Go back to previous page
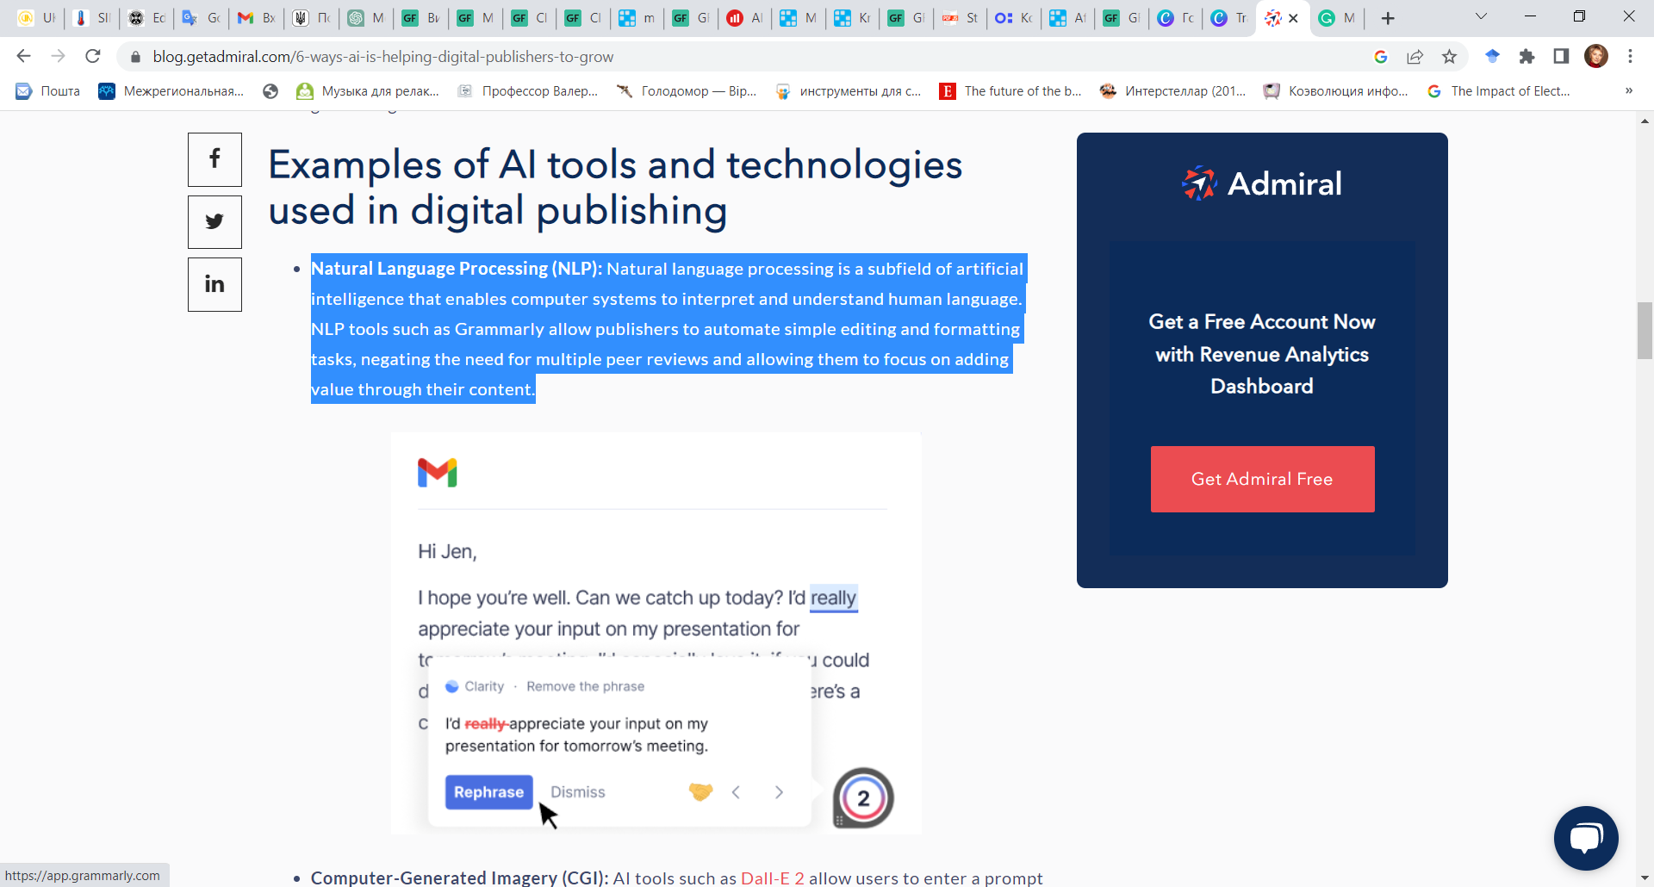Image resolution: width=1654 pixels, height=887 pixels. pyautogui.click(x=23, y=56)
